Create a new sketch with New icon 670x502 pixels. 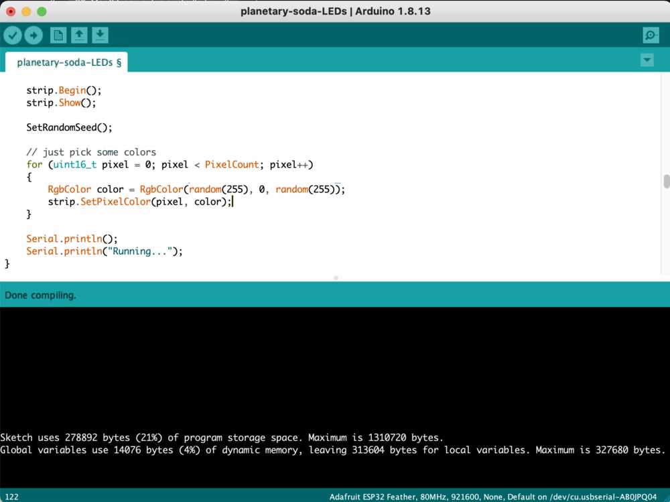pyautogui.click(x=58, y=35)
